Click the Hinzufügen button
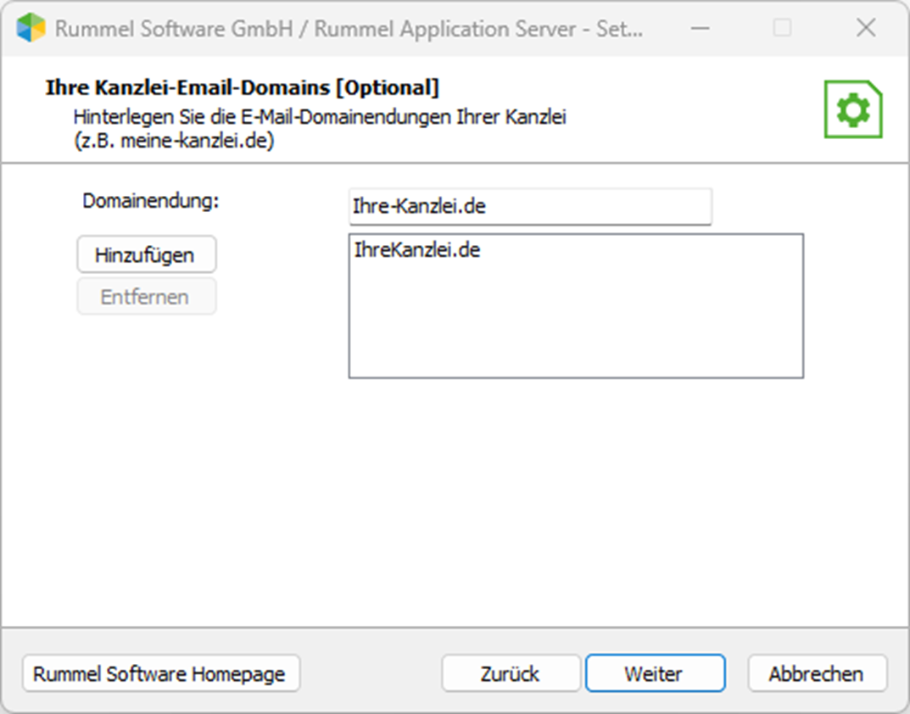Viewport: 910px width, 714px height. coord(147,254)
